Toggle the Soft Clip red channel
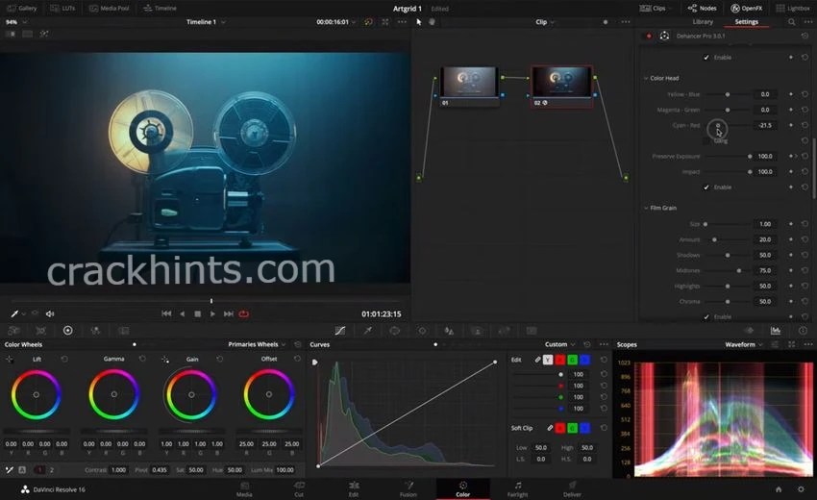This screenshot has height=500, width=817. pos(560,428)
